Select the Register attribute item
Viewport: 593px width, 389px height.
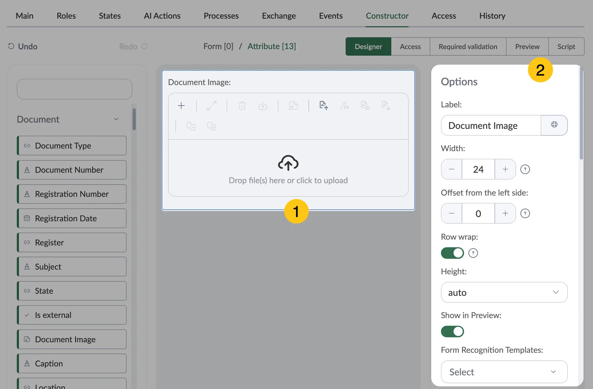pyautogui.click(x=72, y=243)
